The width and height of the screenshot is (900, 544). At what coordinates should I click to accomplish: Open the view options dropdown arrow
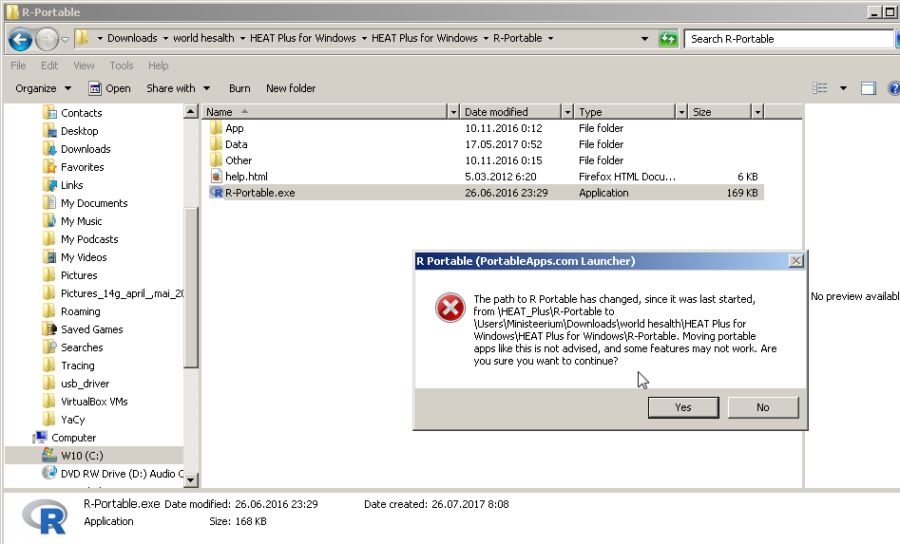click(x=843, y=88)
